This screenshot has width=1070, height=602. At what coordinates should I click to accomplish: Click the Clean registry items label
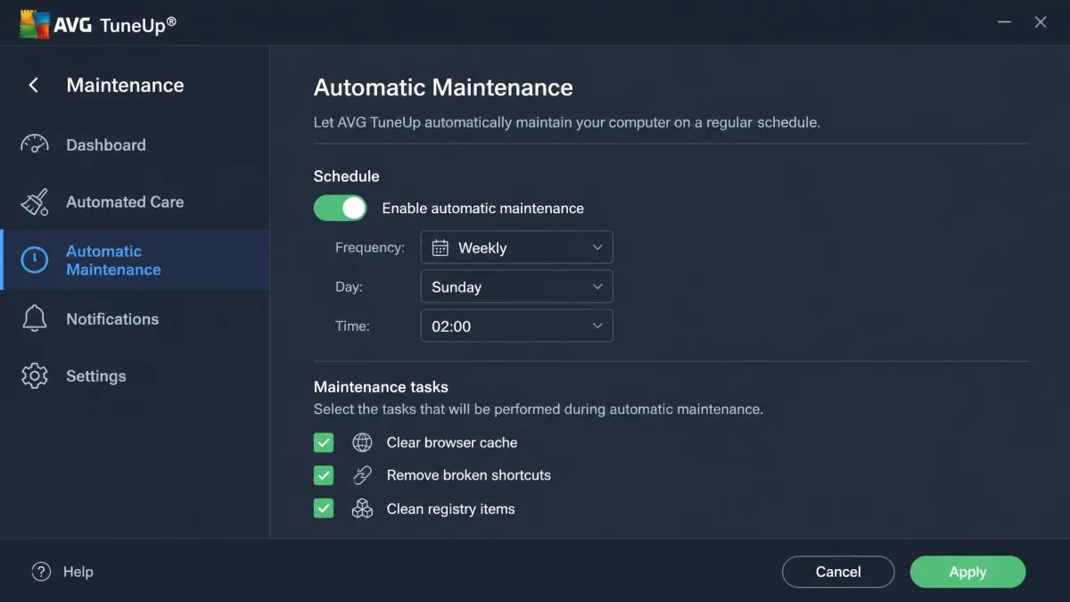point(451,508)
